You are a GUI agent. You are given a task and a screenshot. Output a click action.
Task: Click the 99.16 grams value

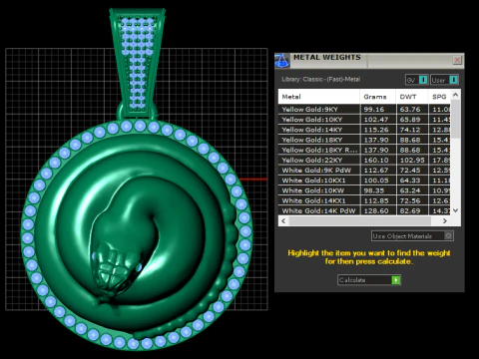pos(374,109)
